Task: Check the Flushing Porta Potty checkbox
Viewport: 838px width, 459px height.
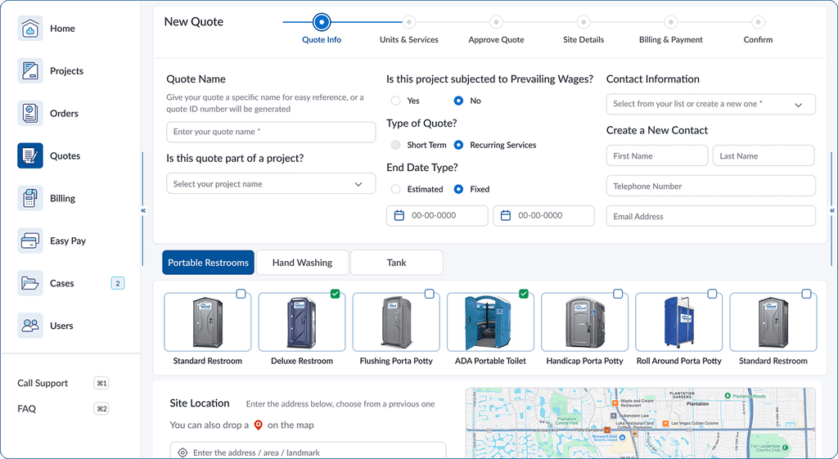Action: click(x=429, y=294)
